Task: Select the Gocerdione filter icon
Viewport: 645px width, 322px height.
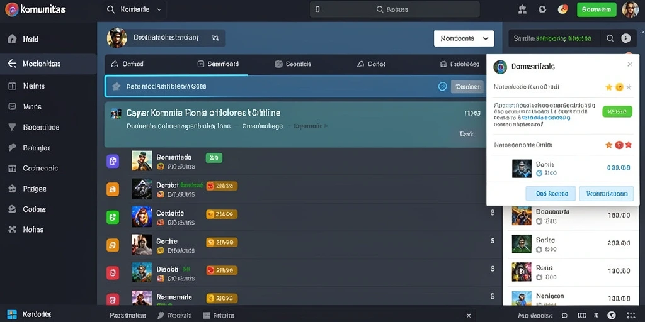Action: click(x=13, y=127)
